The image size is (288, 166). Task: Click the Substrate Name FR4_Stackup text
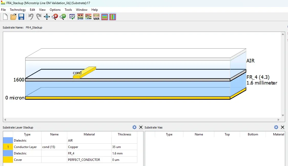pyautogui.click(x=34, y=27)
